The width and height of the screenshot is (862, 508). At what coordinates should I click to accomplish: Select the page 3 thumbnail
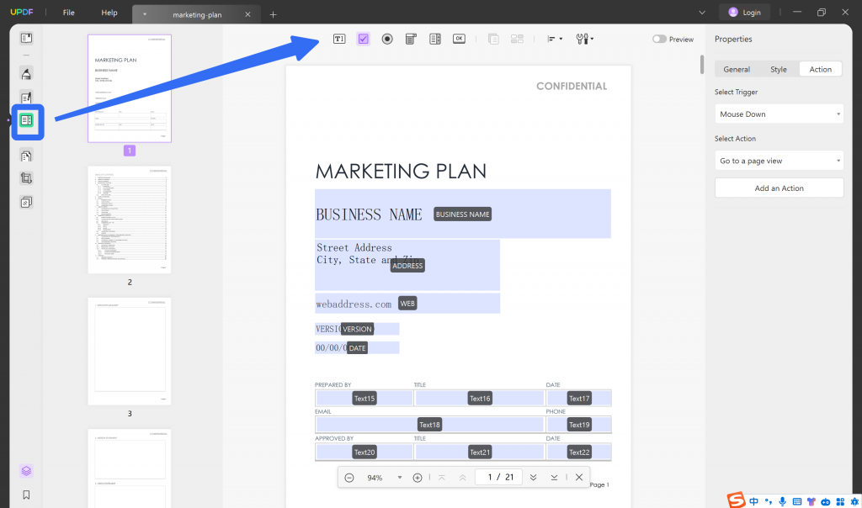pos(129,351)
